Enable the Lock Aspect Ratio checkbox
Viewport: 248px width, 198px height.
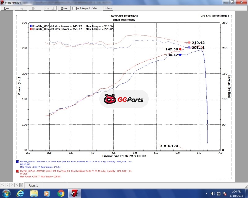(74, 8)
